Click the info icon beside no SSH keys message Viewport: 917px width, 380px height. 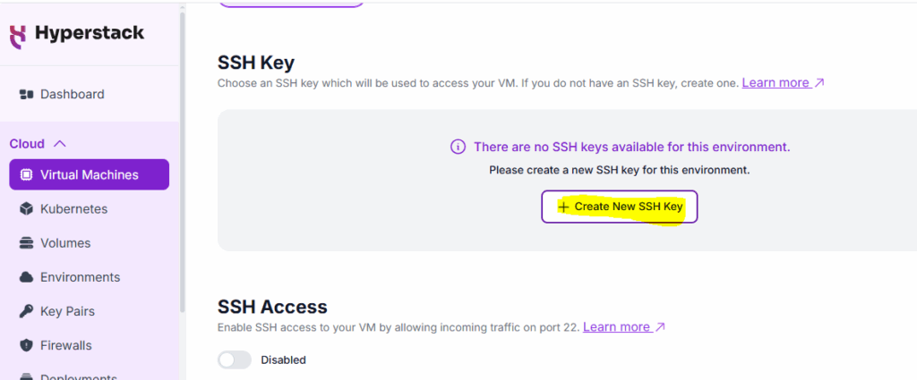click(458, 147)
